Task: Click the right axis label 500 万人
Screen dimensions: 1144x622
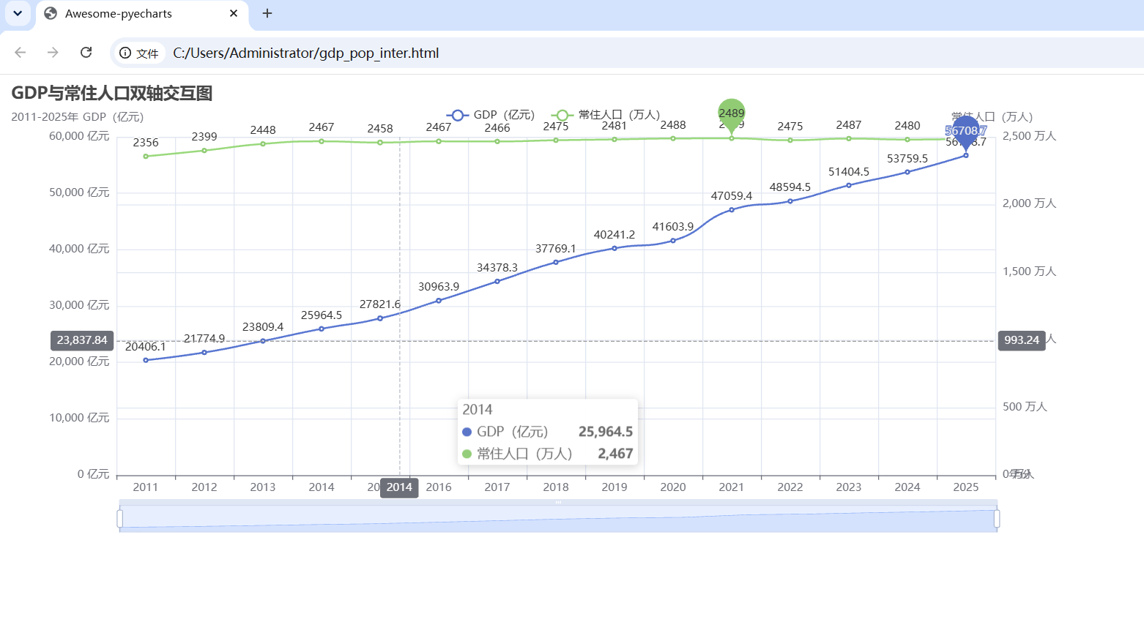Action: point(1025,407)
